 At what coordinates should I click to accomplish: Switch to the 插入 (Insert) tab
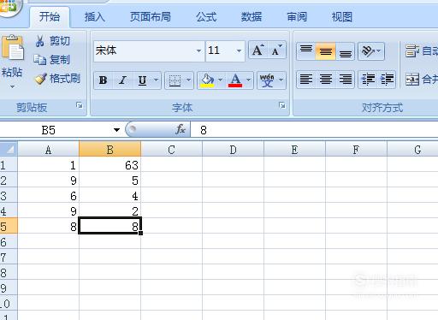coord(95,17)
